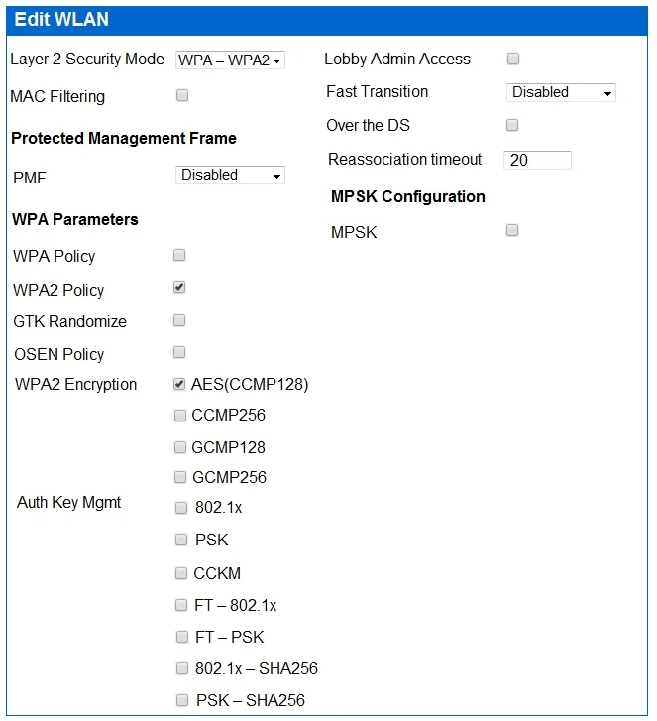This screenshot has width=657, height=721.
Task: Select PSK under Auth Key Mgmt
Action: pyautogui.click(x=181, y=540)
